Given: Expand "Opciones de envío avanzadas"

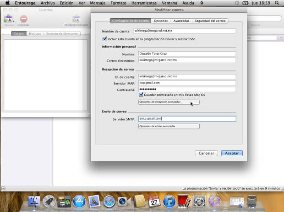Looking at the screenshot, I should [169, 126].
